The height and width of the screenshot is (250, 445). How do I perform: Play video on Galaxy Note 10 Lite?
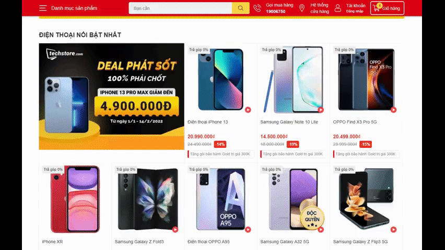tap(321, 110)
